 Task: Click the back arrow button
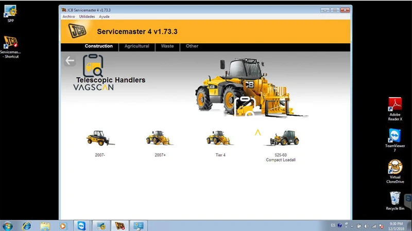[x=70, y=61]
